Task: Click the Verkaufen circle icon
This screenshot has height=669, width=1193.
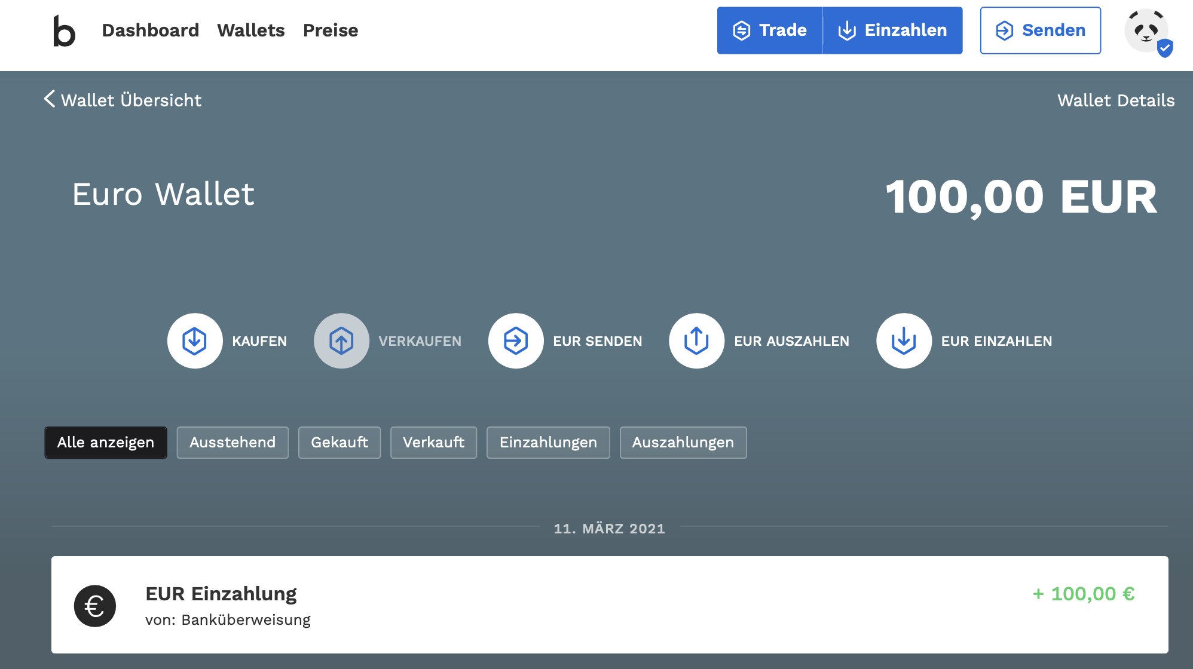Action: pos(341,341)
